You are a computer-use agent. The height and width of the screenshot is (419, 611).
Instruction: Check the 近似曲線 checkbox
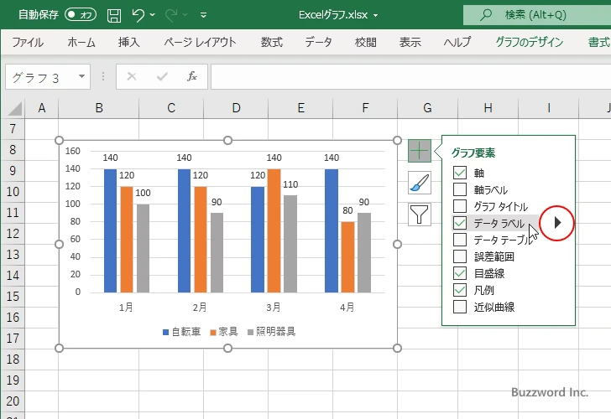click(x=460, y=307)
